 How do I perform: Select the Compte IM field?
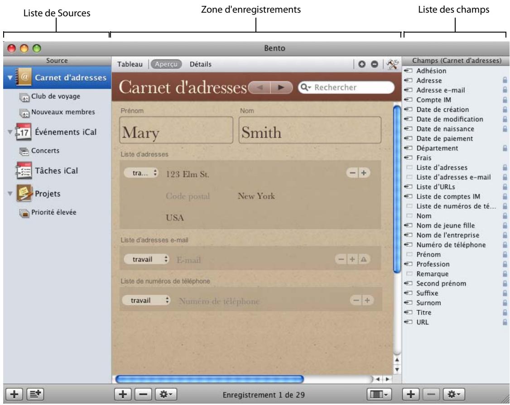[x=433, y=100]
